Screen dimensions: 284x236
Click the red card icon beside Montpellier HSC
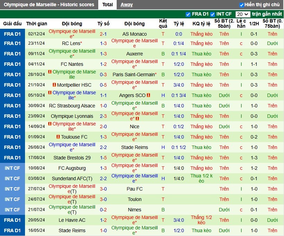[54, 85]
